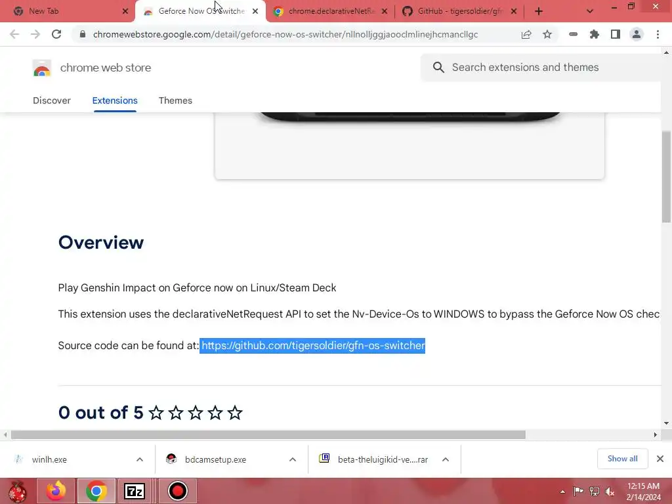This screenshot has height=504, width=672.
Task: Click the search magnifier icon
Action: (x=438, y=68)
